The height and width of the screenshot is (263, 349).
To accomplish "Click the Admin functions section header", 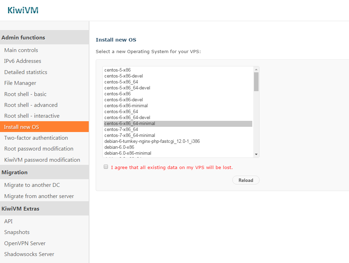I will click(x=44, y=37).
